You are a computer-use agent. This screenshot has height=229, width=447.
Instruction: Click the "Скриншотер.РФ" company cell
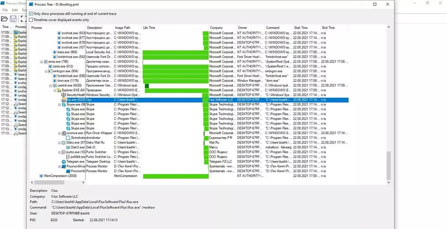click(x=221, y=138)
